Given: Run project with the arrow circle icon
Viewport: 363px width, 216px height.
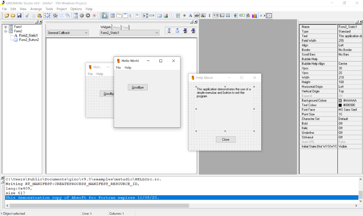Looking at the screenshot, I should coord(88,15).
